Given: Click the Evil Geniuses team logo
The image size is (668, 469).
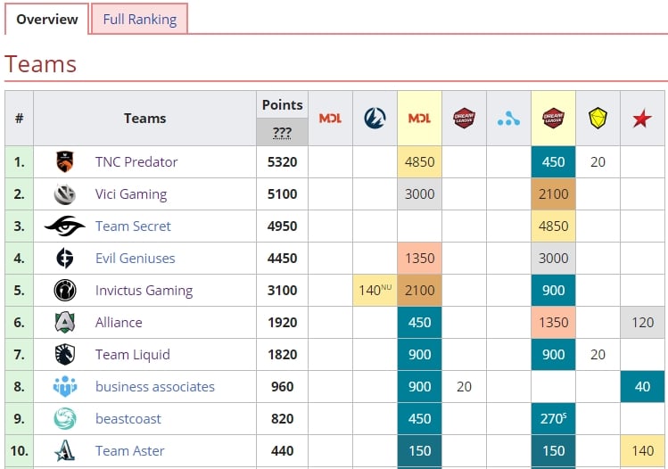Looking at the screenshot, I should [x=65, y=259].
